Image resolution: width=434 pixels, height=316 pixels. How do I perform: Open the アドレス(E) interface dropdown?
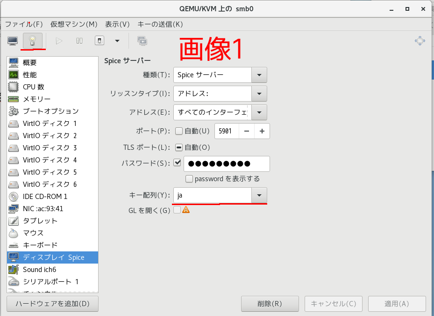pos(259,112)
